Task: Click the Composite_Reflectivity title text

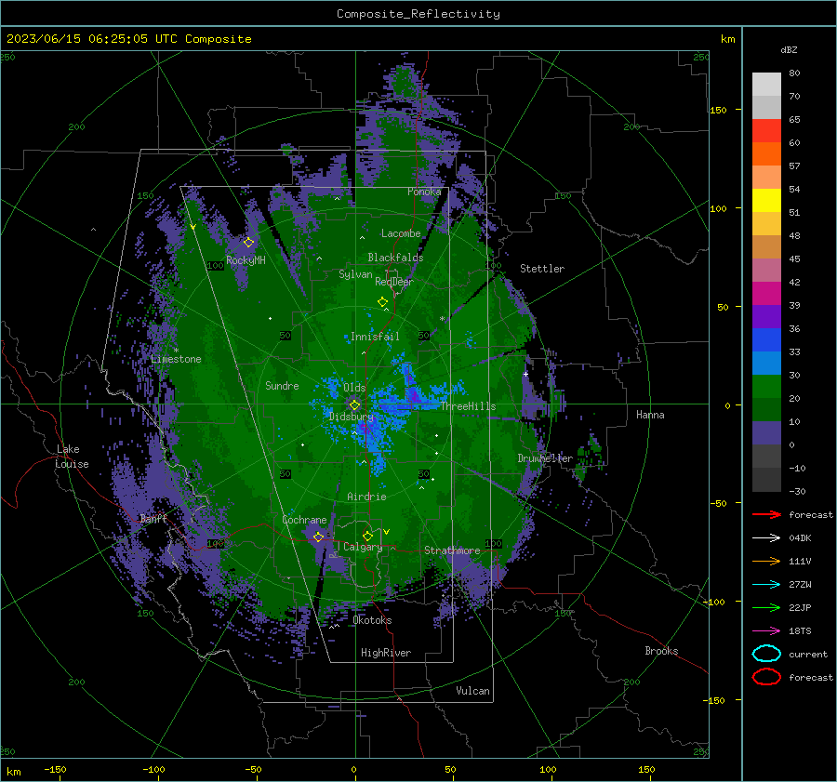Action: pyautogui.click(x=418, y=14)
